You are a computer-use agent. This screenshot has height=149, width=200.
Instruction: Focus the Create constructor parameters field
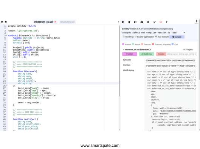tap(181, 54)
